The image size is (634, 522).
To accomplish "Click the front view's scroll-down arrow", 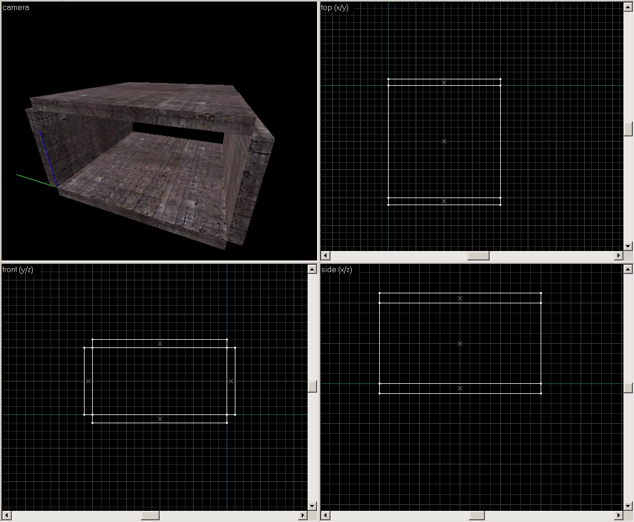I will (x=312, y=506).
